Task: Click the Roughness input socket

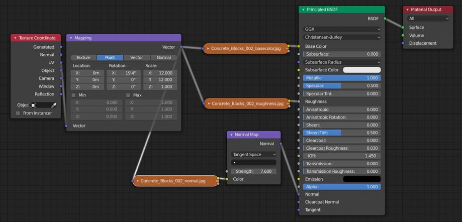Action: point(299,101)
